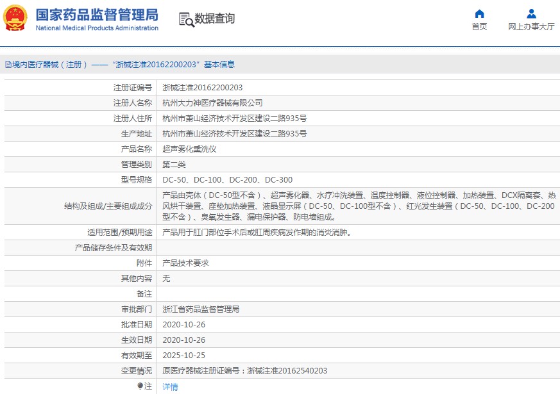Select registration number 浙械注准20162200203 value

pos(203,88)
